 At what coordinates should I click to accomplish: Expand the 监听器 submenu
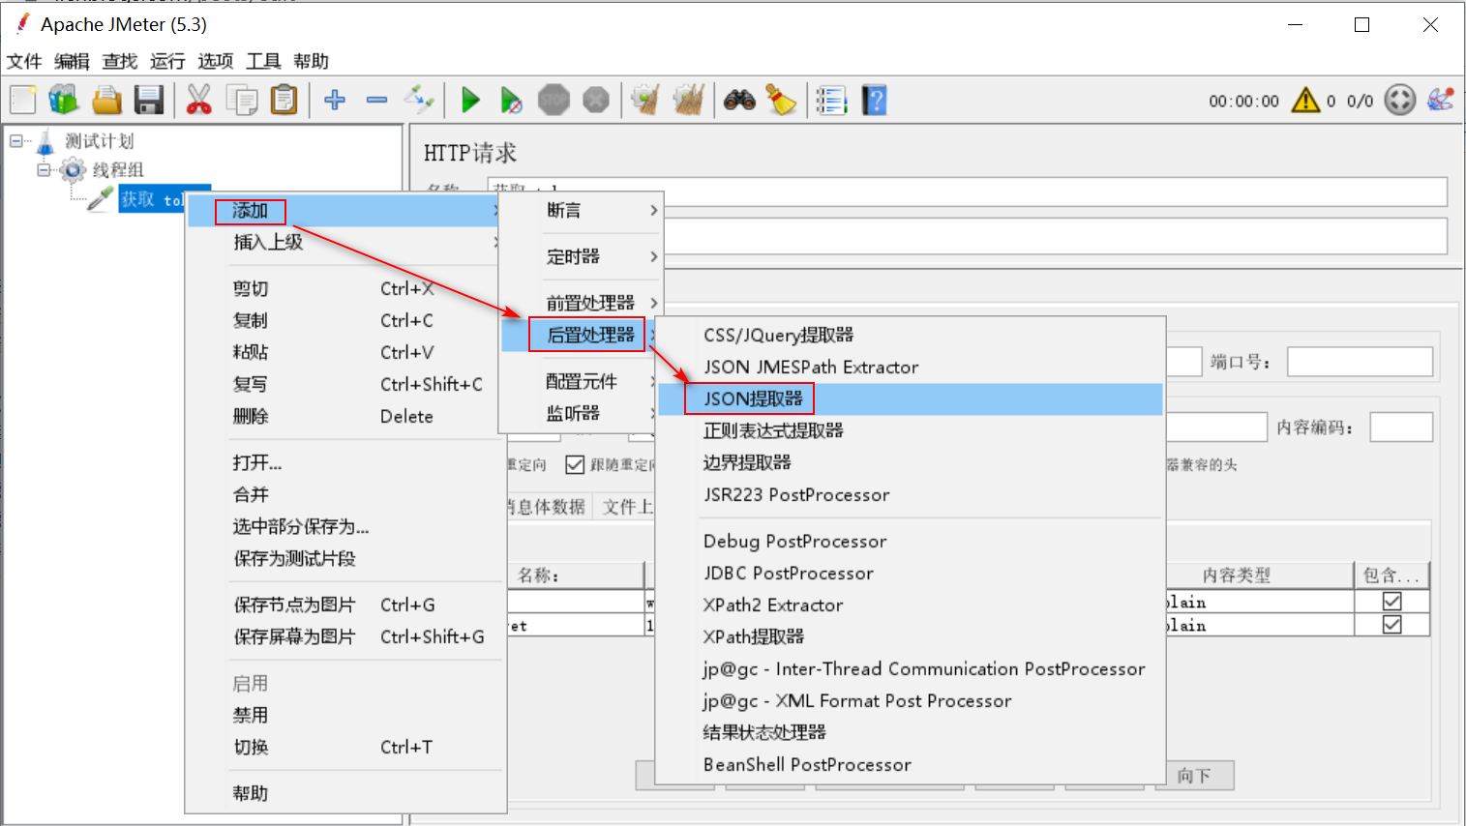point(583,413)
